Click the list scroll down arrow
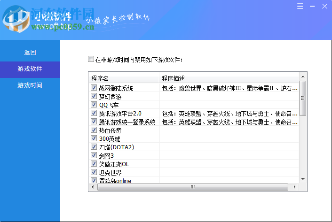This screenshot has height=222, width=332. [303, 179]
